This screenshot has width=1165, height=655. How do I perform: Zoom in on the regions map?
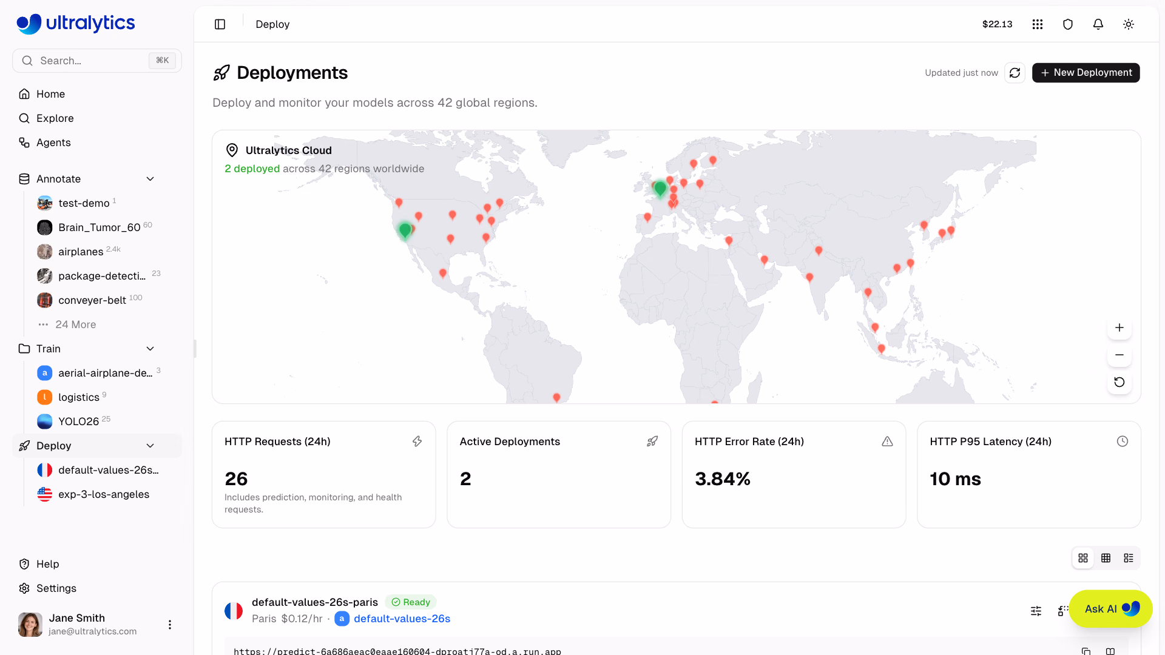point(1119,327)
